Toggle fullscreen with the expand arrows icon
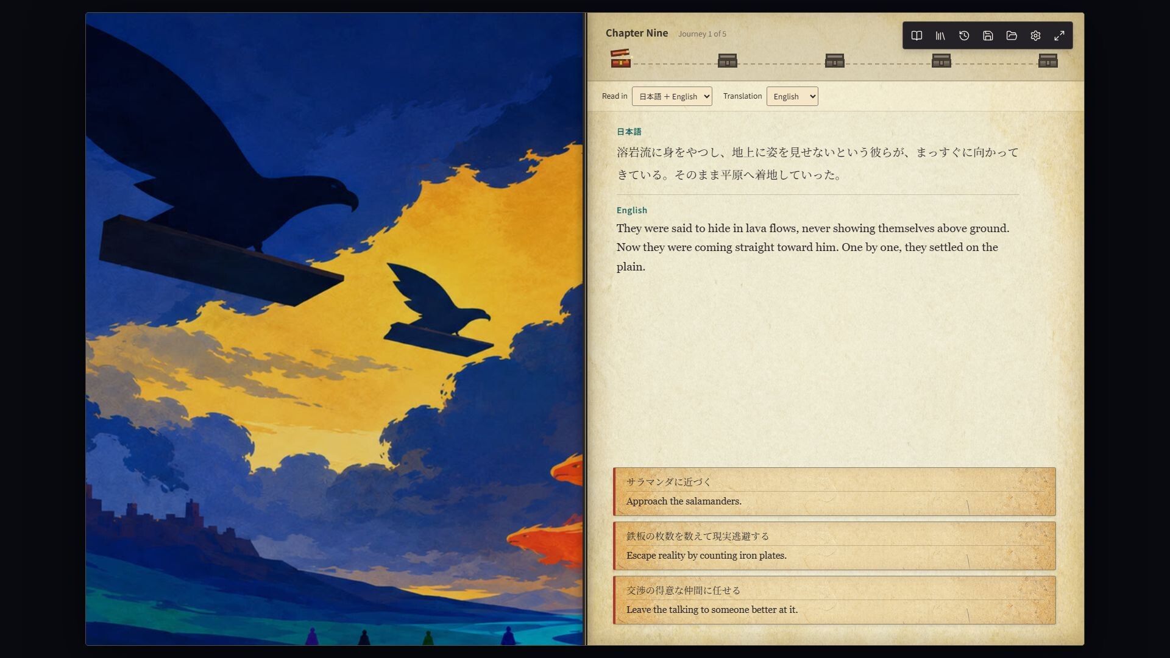 1059,36
